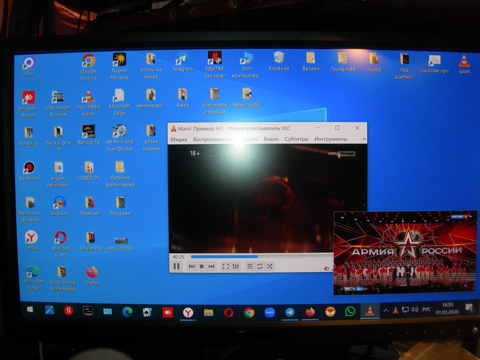
Task: Select the Telegram desktop shortcut
Action: [182, 62]
